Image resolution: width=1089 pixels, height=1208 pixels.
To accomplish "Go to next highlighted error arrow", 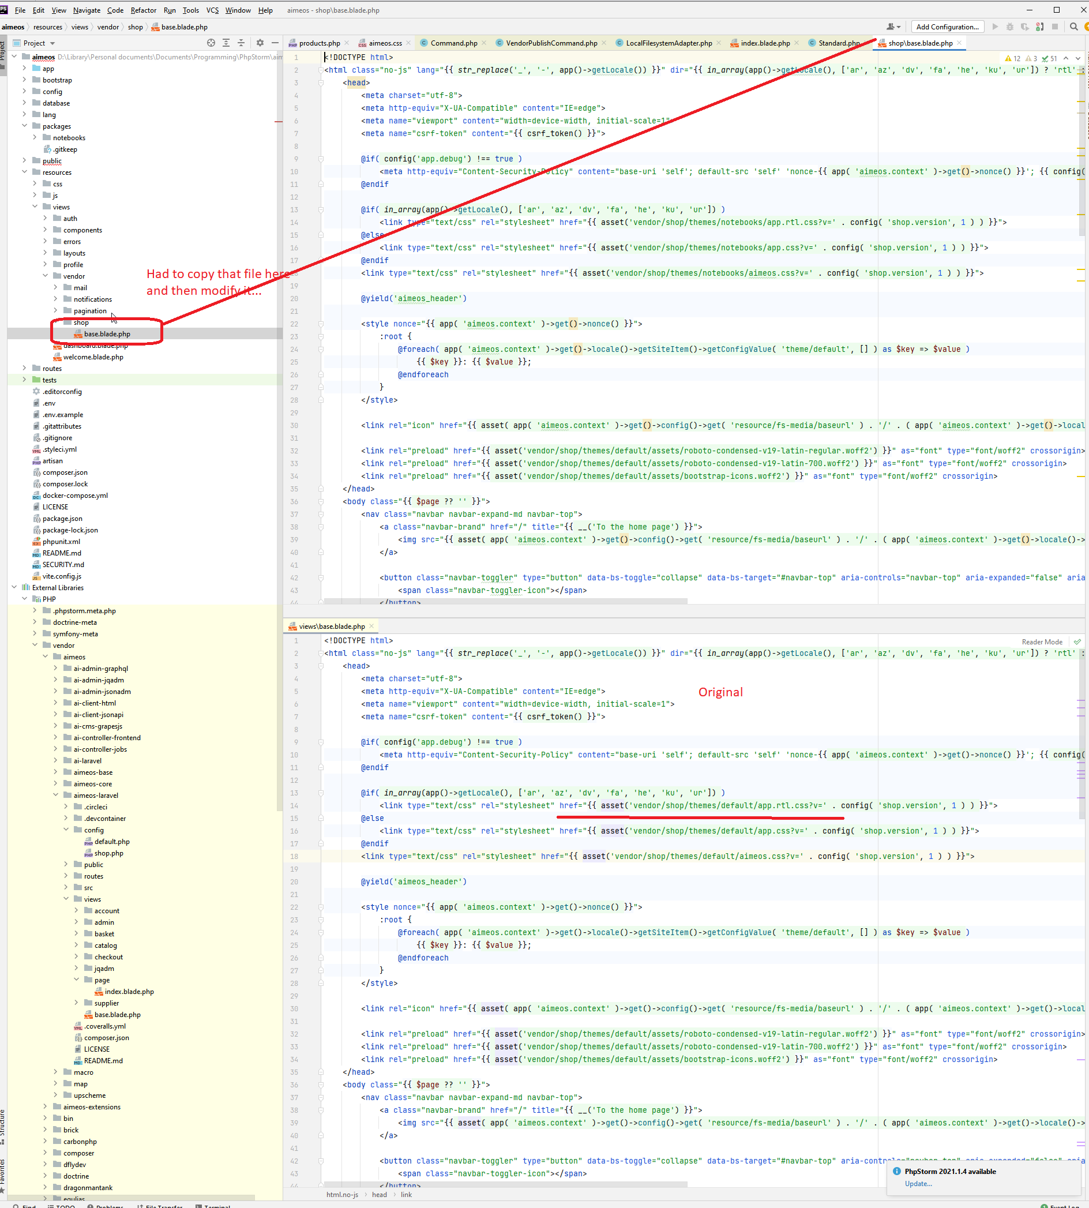I will click(1077, 59).
